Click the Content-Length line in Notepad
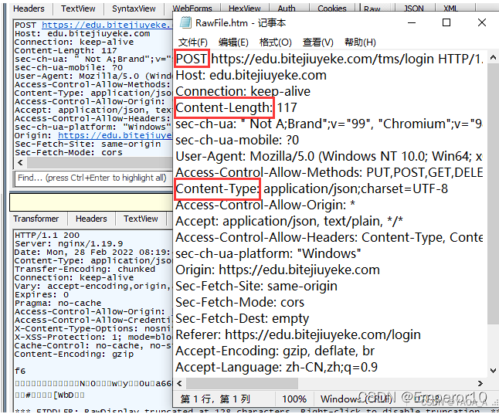 [236, 107]
